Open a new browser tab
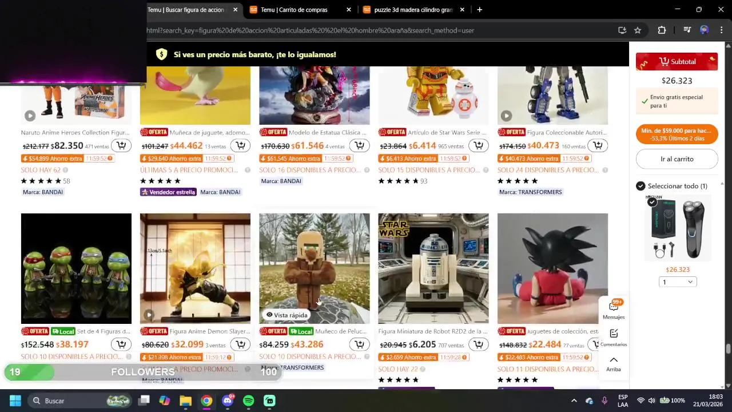The width and height of the screenshot is (732, 412). [x=479, y=10]
